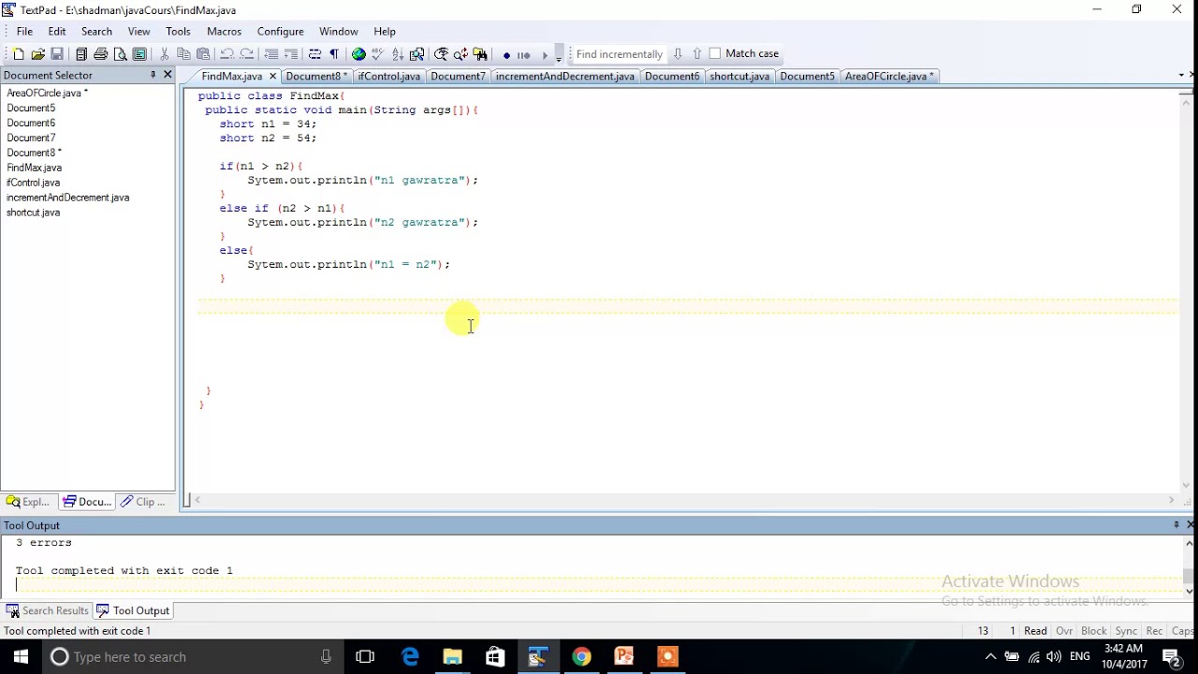Click the find previous up arrow
Viewport: 1198px width, 674px height.
click(696, 54)
